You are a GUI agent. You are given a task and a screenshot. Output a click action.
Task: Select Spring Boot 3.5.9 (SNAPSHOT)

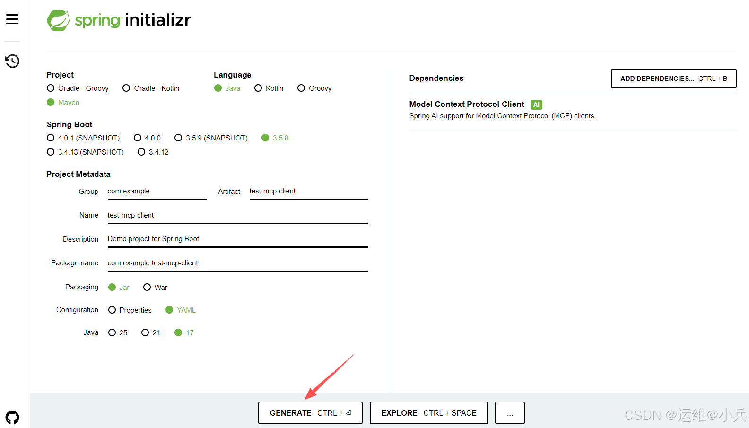point(211,138)
